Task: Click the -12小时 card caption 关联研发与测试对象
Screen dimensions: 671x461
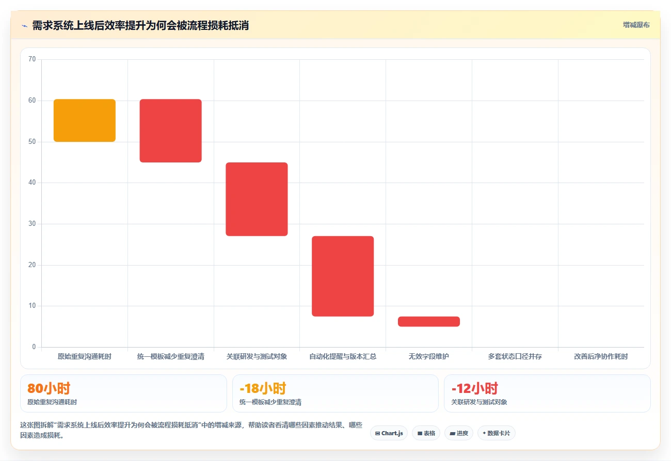Action: point(479,402)
